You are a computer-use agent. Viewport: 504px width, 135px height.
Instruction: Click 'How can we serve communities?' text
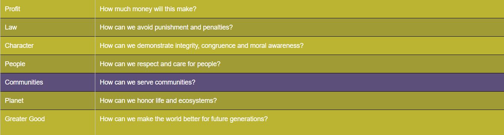pos(148,82)
